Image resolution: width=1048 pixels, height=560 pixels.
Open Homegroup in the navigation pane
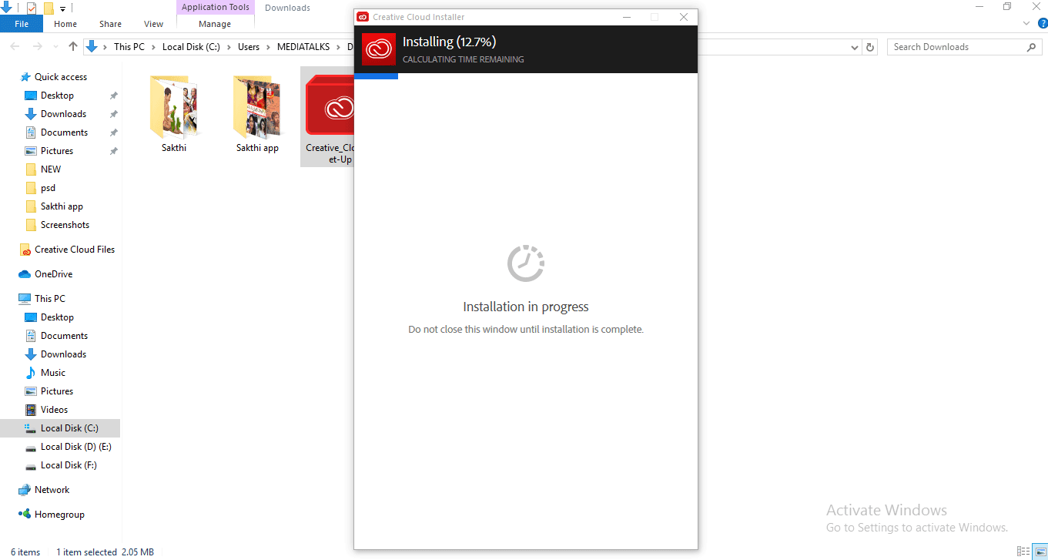pos(55,514)
